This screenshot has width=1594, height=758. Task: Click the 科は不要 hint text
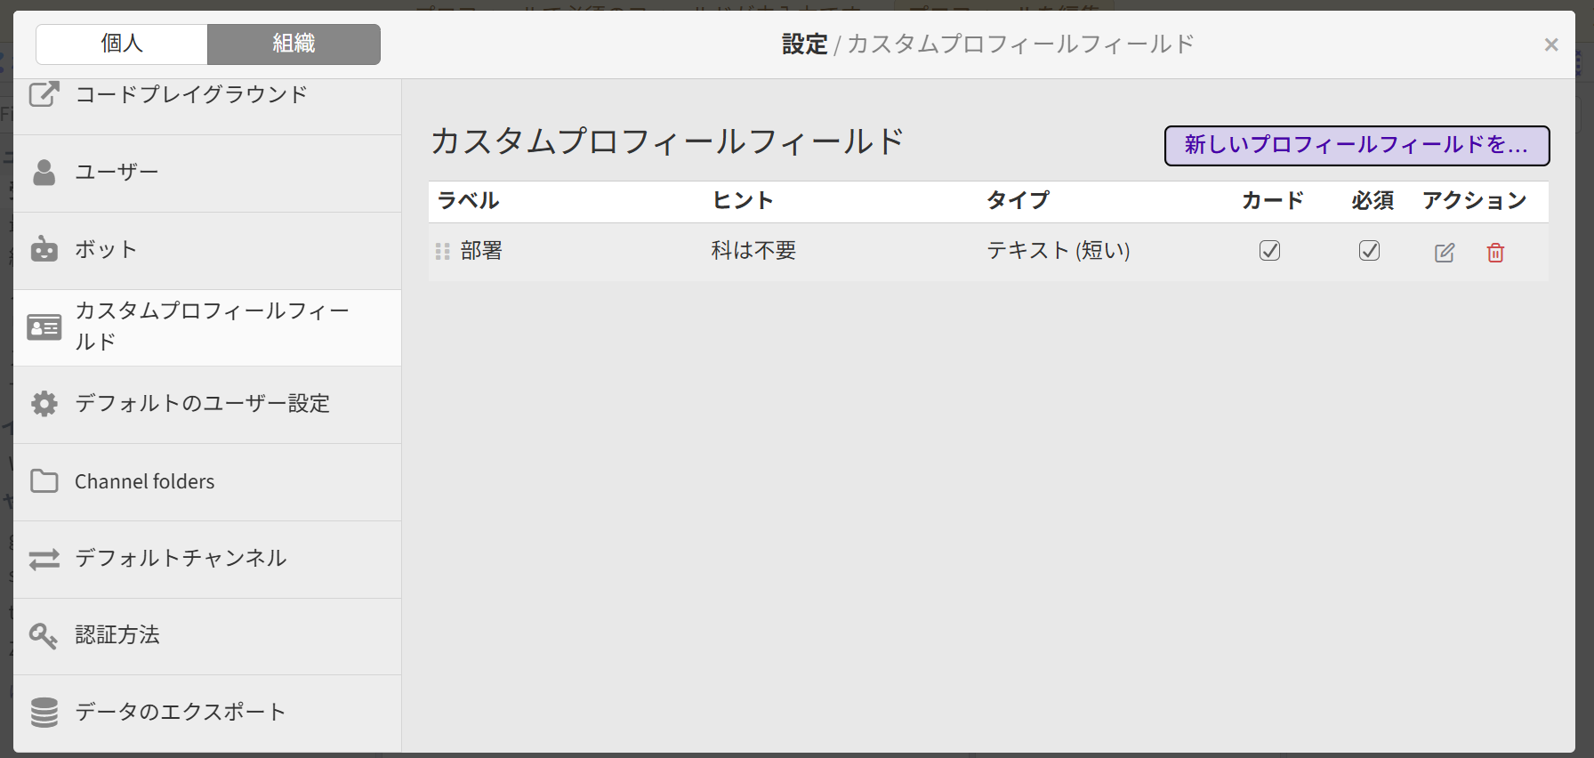pyautogui.click(x=753, y=251)
